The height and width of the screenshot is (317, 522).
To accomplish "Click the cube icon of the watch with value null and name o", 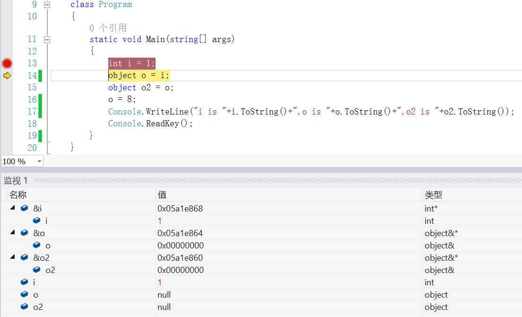I will (x=24, y=294).
